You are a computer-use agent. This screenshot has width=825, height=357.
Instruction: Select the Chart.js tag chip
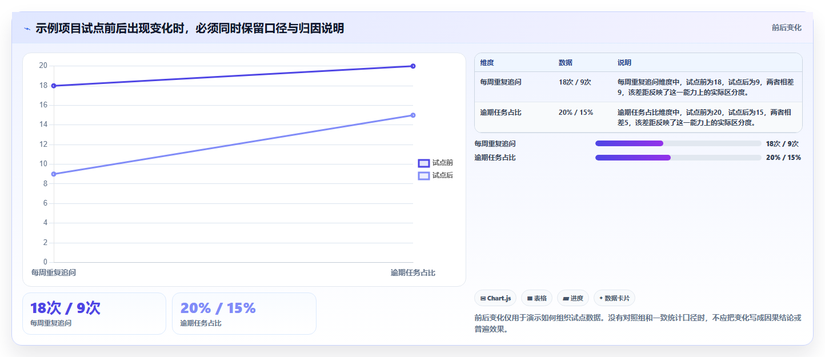495,298
